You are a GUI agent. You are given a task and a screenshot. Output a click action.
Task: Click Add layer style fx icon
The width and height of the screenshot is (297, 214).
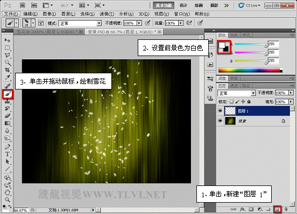click(242, 209)
